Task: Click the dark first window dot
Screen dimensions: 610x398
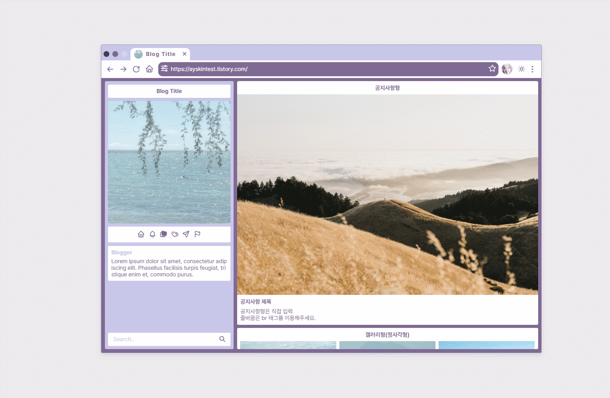Action: click(107, 54)
